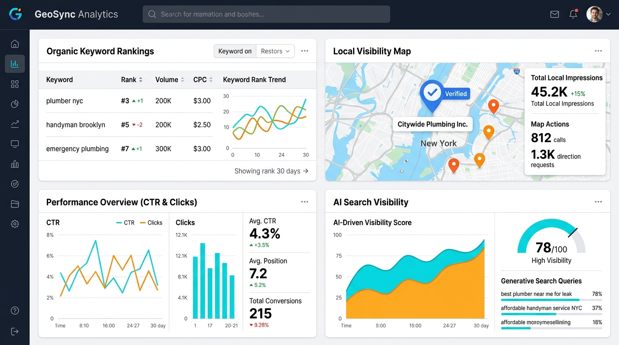The image size is (619, 345).
Task: Click the Keyword Rank Trend header
Action: (x=254, y=80)
